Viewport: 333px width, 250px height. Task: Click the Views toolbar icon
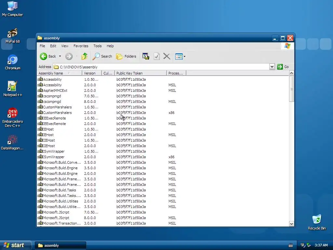[x=179, y=56]
